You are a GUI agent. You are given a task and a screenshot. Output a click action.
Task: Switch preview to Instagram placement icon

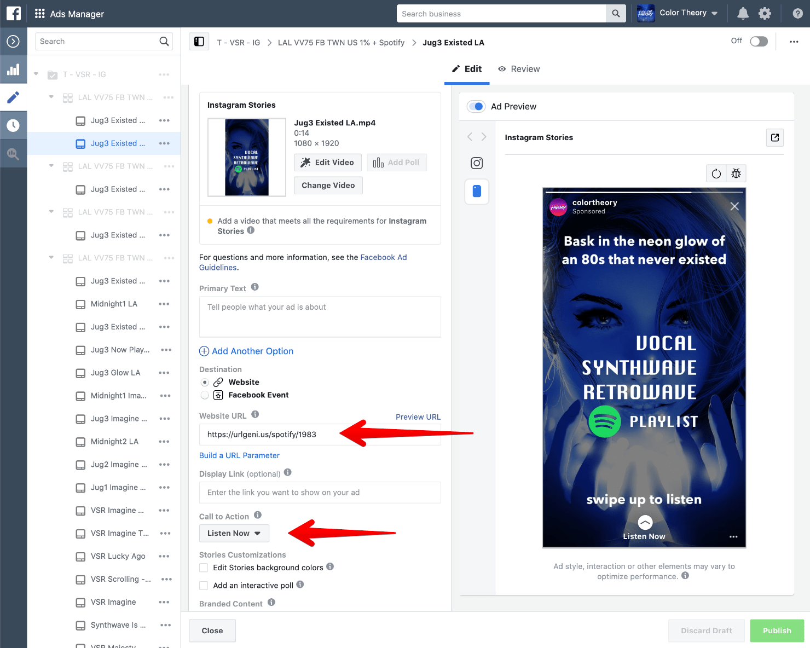tap(476, 163)
